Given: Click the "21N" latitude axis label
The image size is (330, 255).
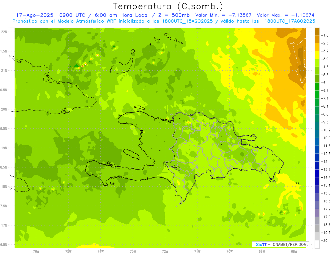Looking at the screenshot, I should [x=4, y=71].
